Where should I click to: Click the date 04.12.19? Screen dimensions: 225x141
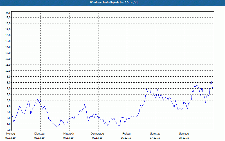[68, 138]
